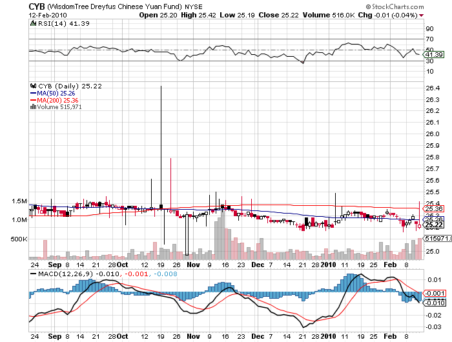Click the MA(50) 25.26 legend entry
This screenshot has width=452, height=342.
pos(56,94)
